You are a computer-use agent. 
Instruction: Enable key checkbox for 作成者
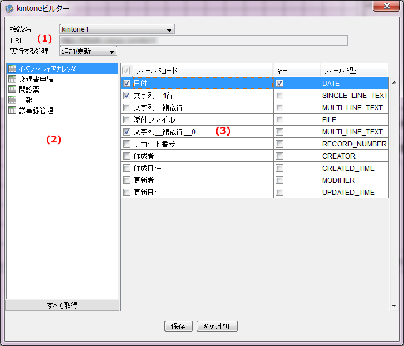[x=279, y=156]
